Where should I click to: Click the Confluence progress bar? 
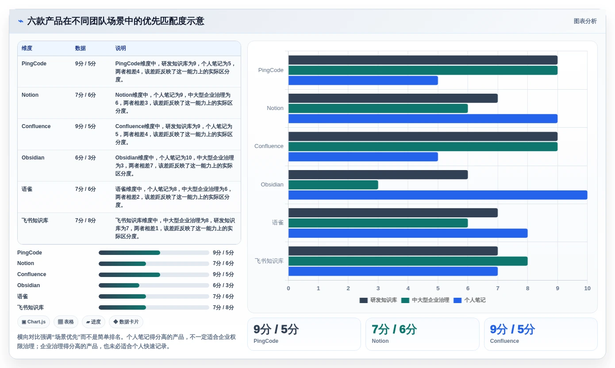[154, 274]
